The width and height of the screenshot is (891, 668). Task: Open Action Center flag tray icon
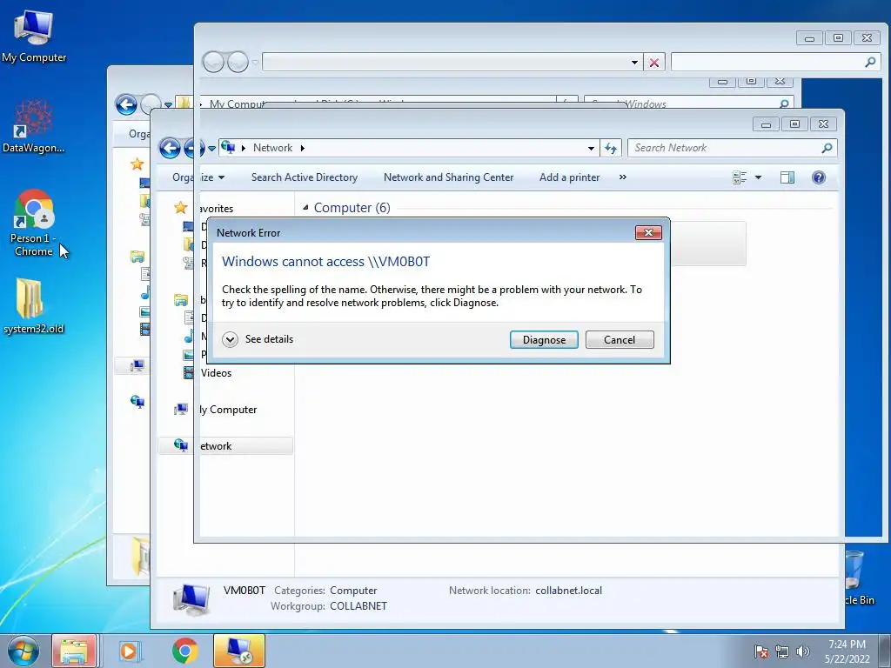[761, 651]
